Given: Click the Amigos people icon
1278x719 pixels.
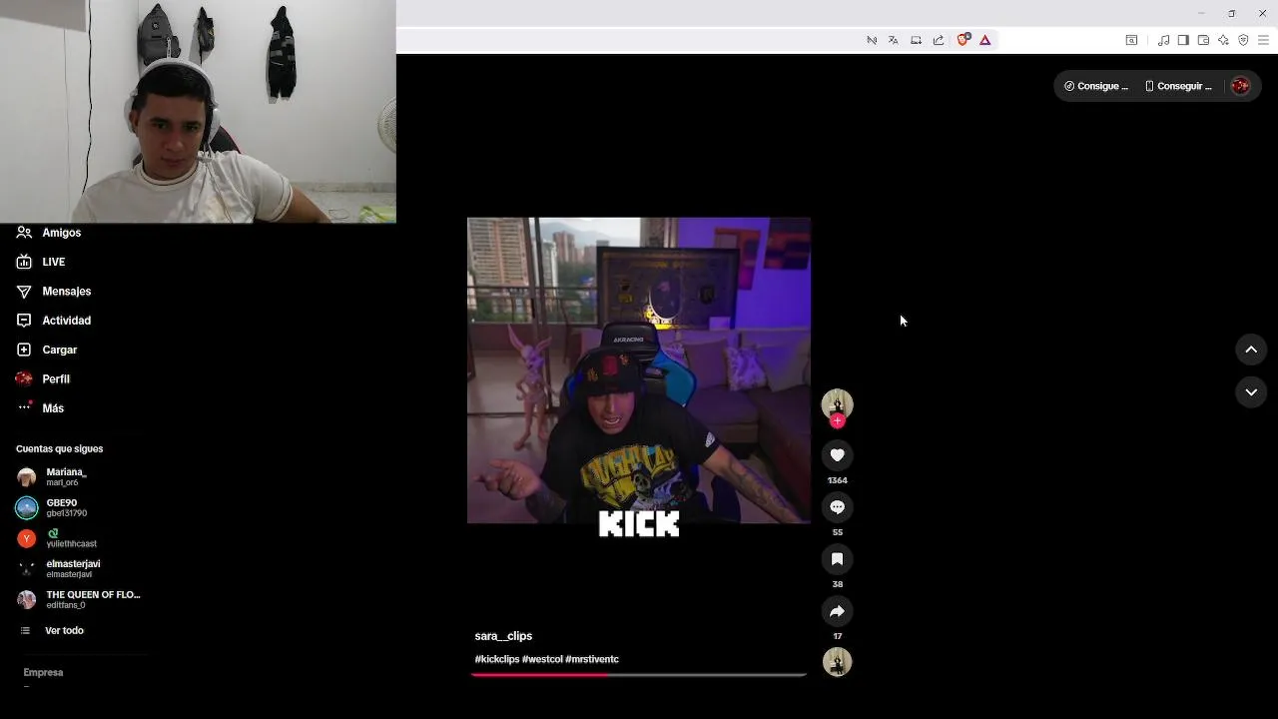Looking at the screenshot, I should [24, 233].
